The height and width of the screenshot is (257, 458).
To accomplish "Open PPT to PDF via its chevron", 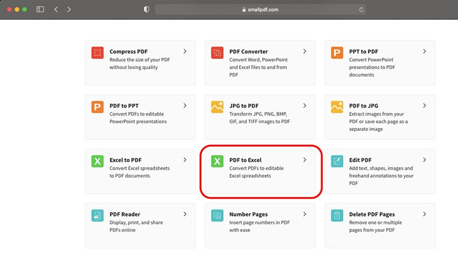I will (x=424, y=51).
